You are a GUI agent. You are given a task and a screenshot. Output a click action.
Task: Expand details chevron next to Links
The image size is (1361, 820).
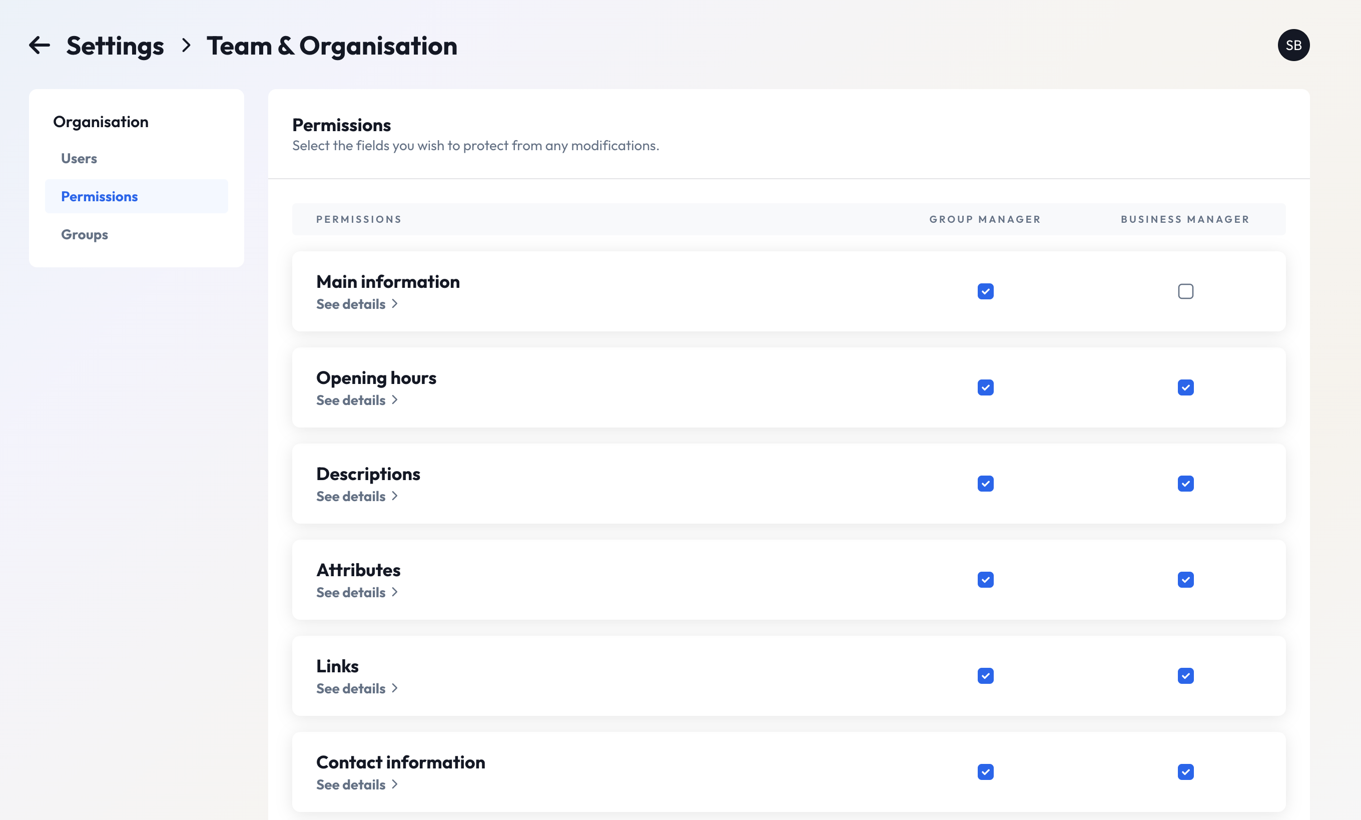tap(394, 688)
